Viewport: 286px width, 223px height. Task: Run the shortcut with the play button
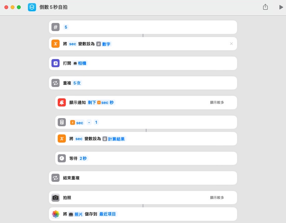pyautogui.click(x=281, y=7)
